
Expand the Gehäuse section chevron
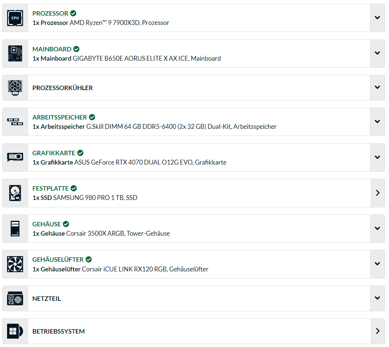(377, 228)
